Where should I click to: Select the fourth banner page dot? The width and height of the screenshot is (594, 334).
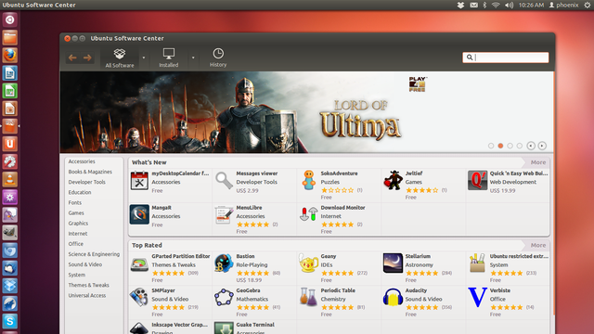click(520, 146)
